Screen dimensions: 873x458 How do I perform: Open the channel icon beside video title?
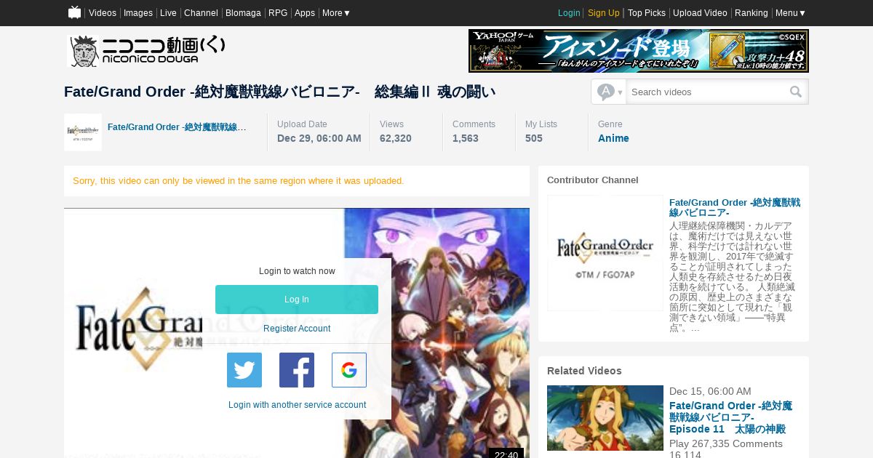(83, 132)
